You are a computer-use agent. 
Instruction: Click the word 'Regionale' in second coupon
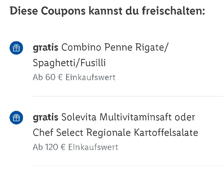click(108, 133)
